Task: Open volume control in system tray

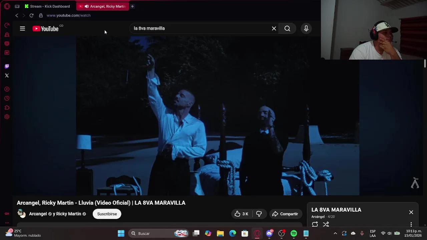Action: coord(389,233)
